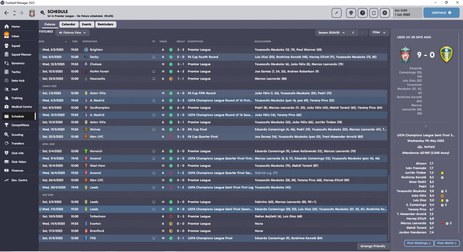Select the Man UFC FA Cup Quarter Final row
This screenshot has width=463, height=252.
click(x=213, y=136)
